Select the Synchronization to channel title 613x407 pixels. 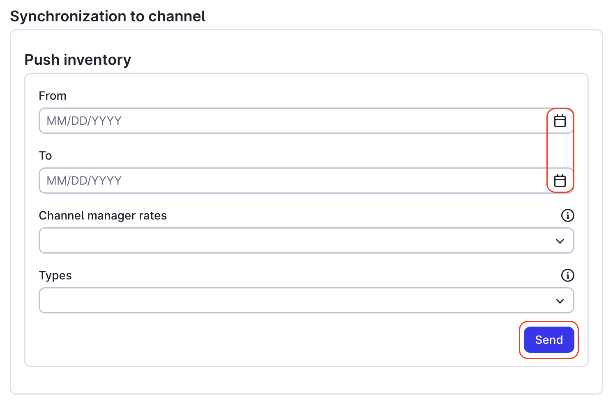click(108, 16)
